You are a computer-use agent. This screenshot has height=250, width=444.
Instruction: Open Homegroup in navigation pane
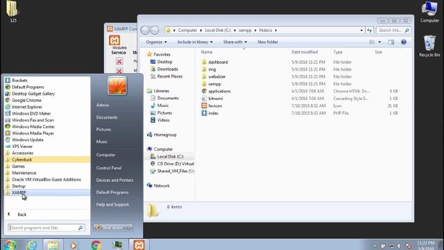click(165, 135)
